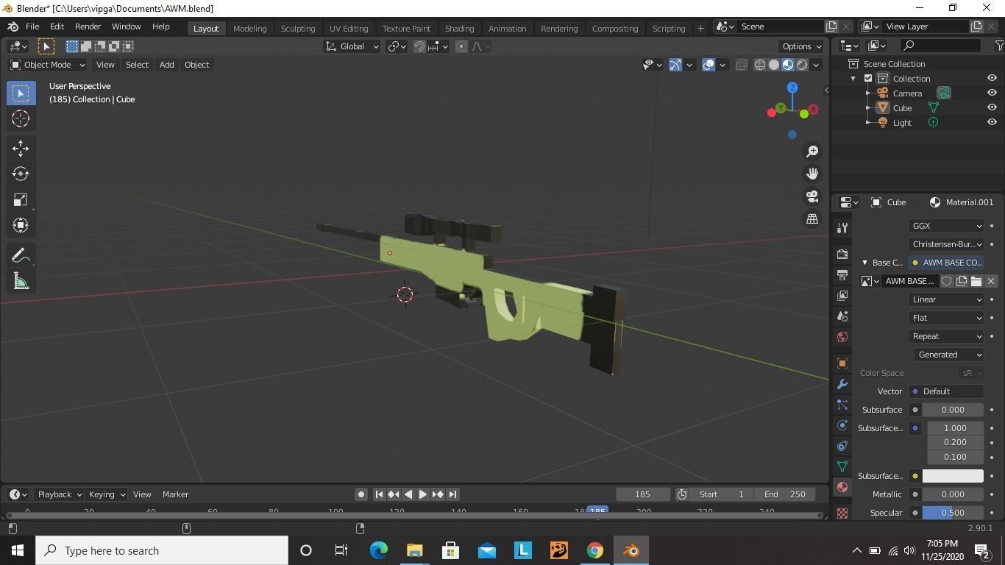This screenshot has width=1005, height=565.
Task: Toggle the camera view icon
Action: [812, 196]
